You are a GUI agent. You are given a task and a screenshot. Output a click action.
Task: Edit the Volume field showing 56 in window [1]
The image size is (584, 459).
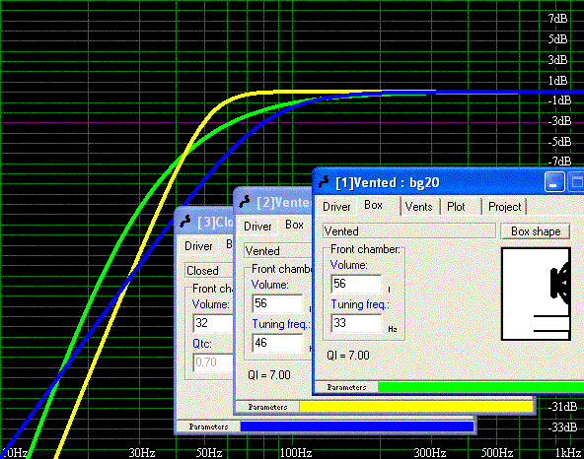pyautogui.click(x=356, y=284)
